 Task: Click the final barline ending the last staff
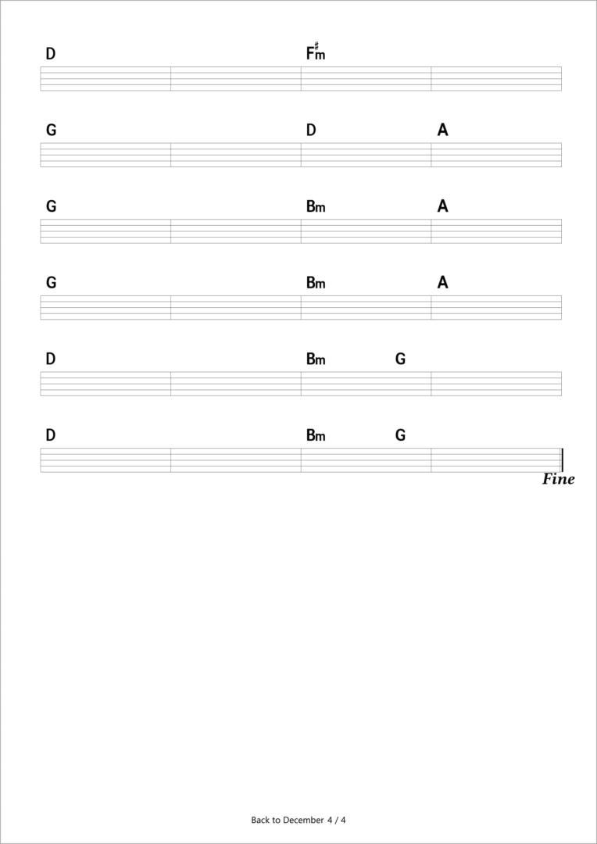click(561, 460)
